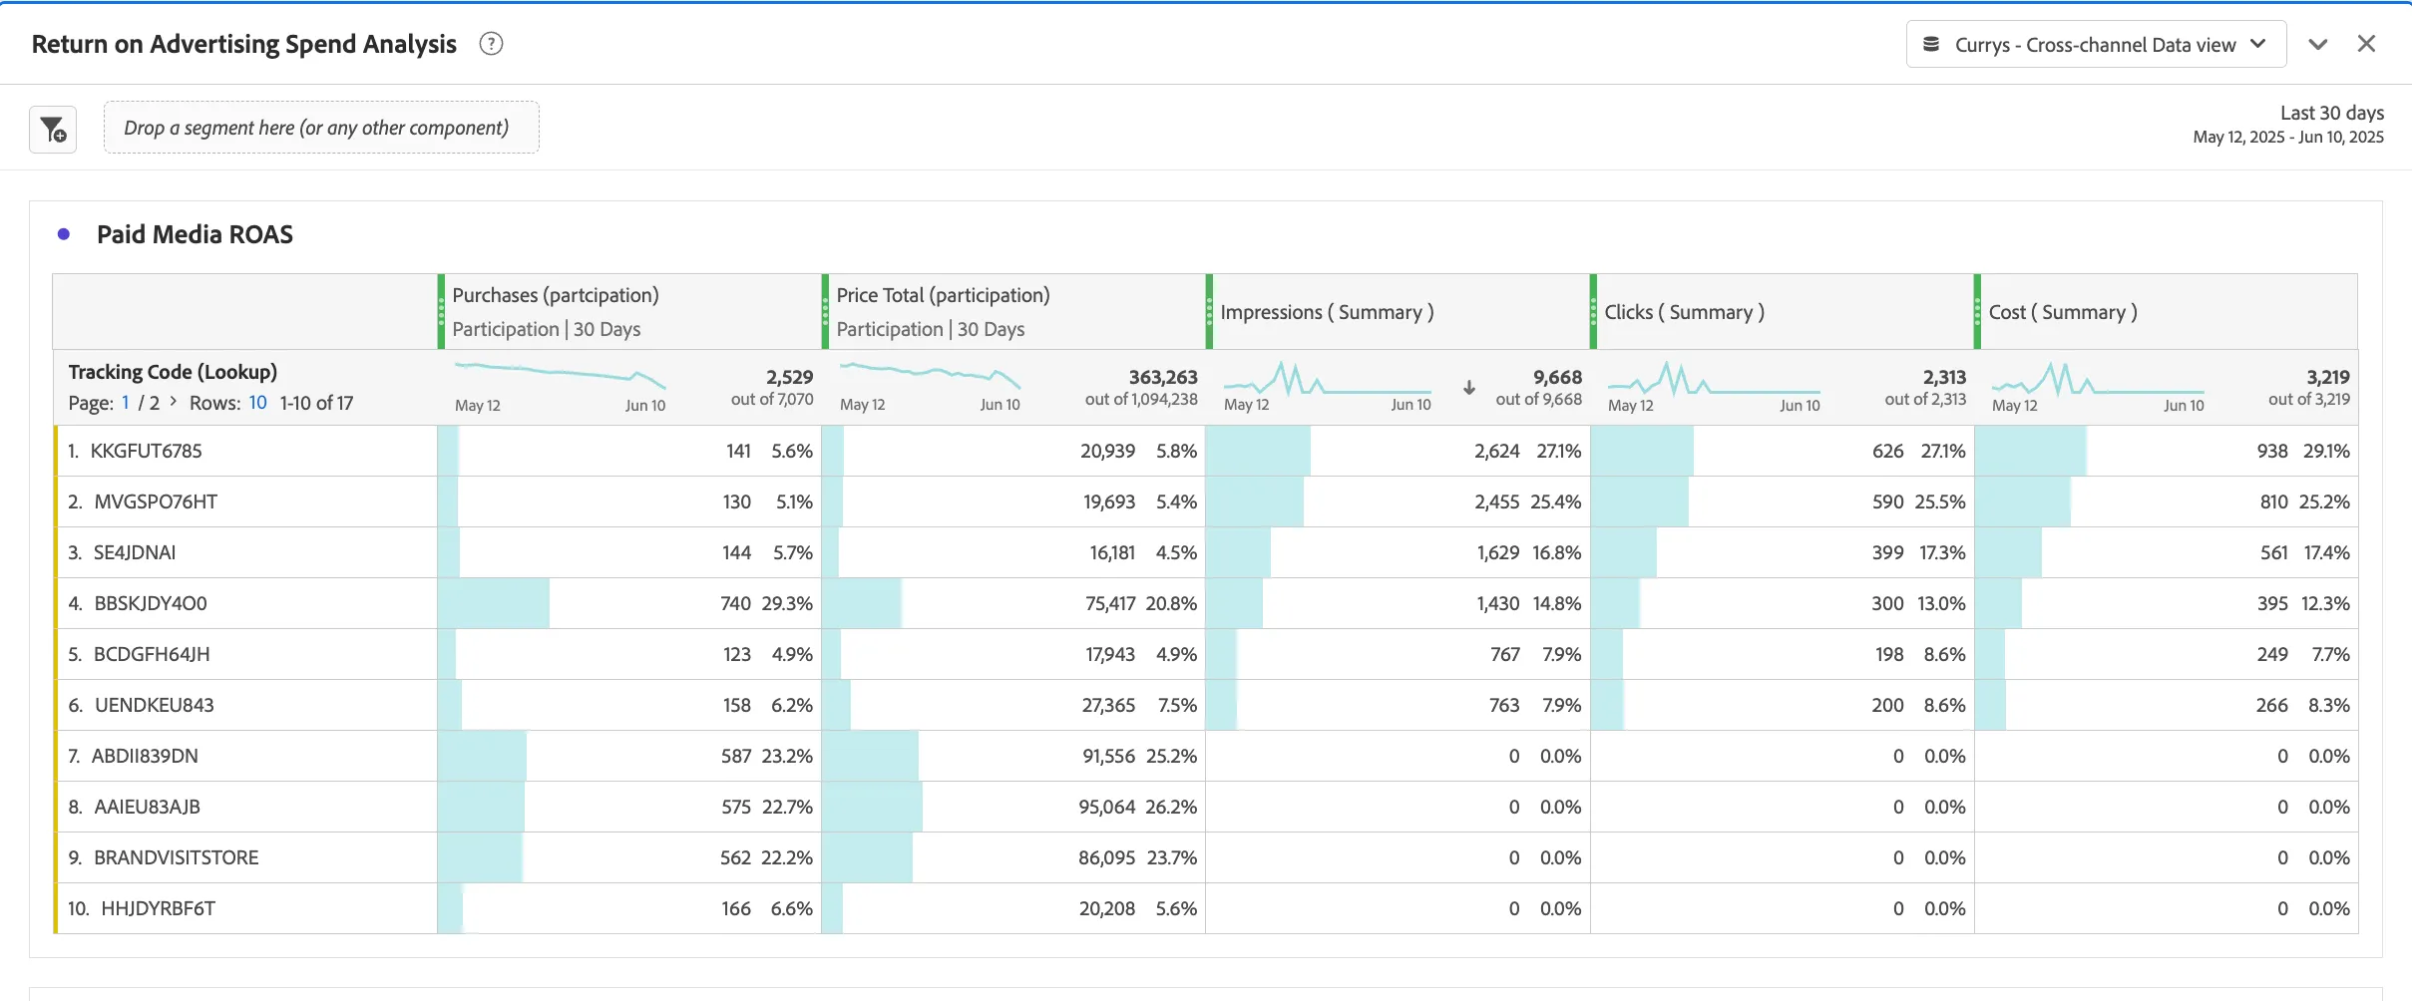Select row MVGSPO76HT
The image size is (2412, 1001).
pos(1206,501)
